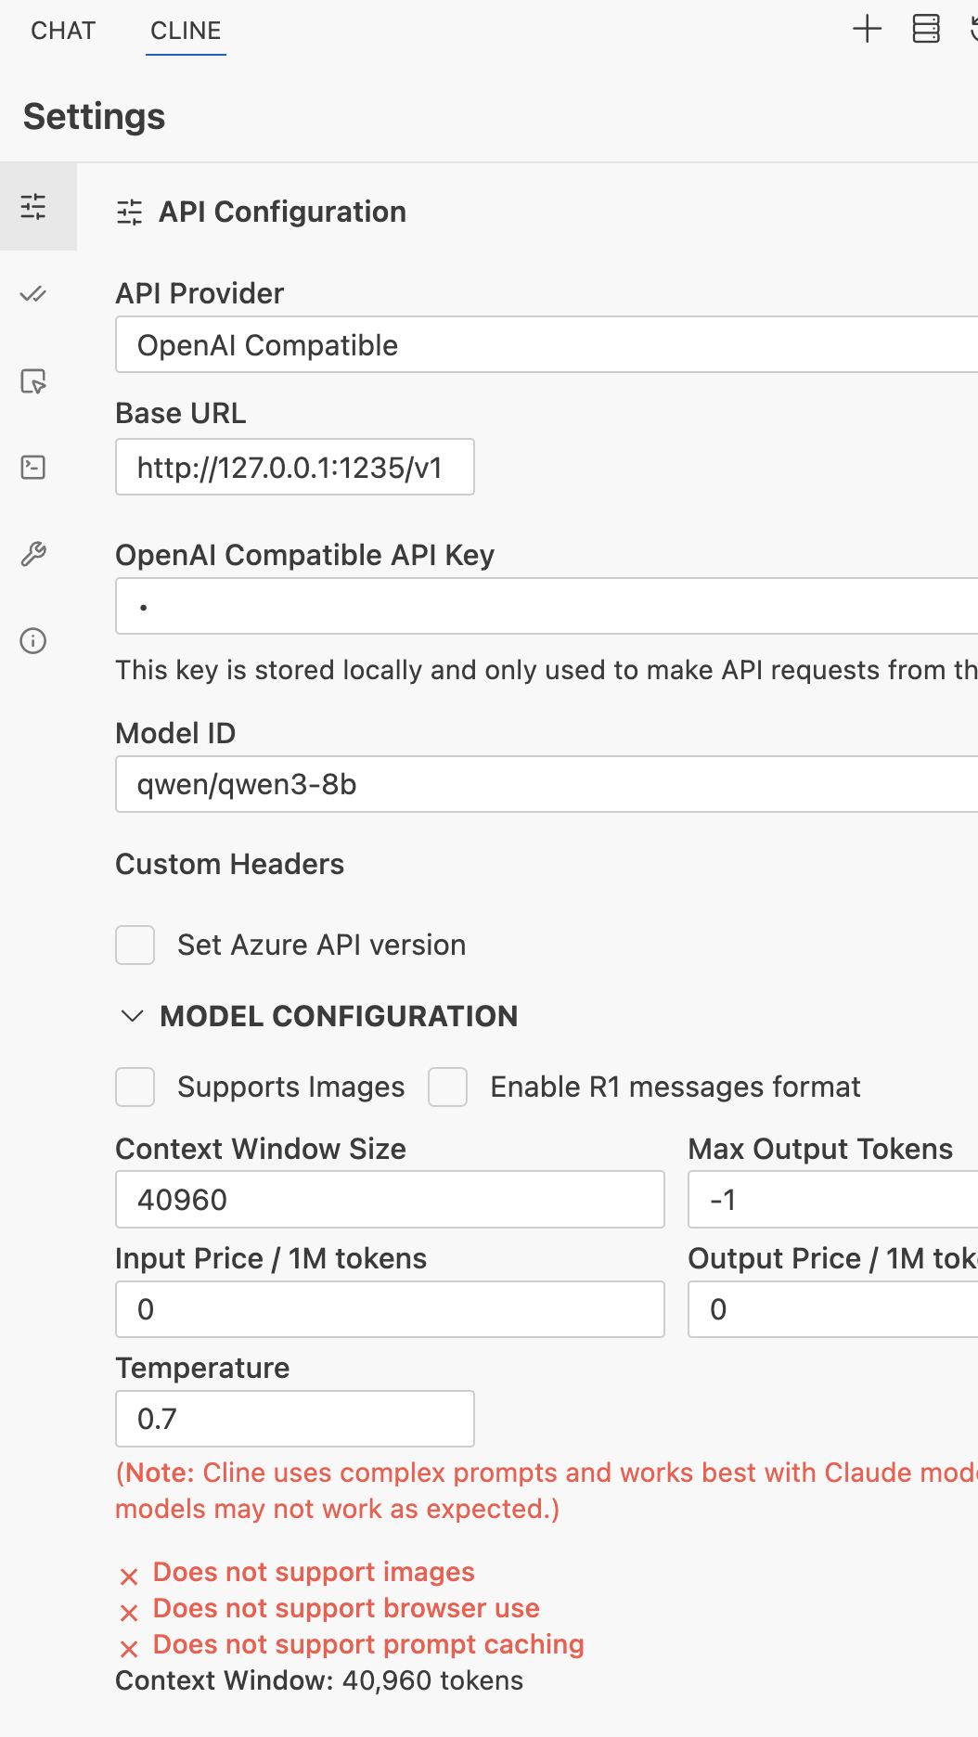Switch to the CLINE tab
This screenshot has width=978, height=1737.
click(x=186, y=31)
